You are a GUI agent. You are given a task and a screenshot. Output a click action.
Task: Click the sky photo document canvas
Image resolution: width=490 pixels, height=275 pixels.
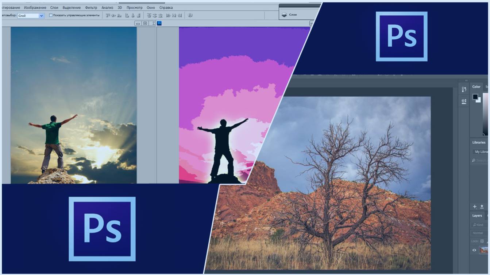point(74,105)
